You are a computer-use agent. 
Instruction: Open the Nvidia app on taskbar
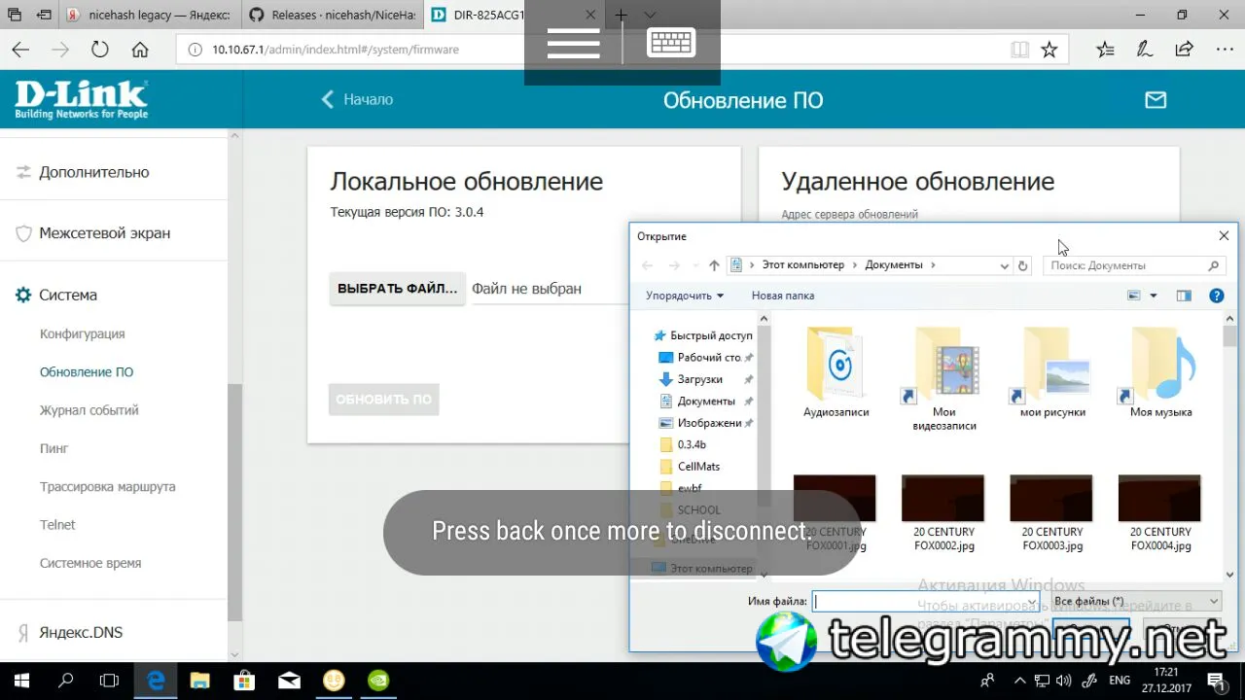[x=378, y=681]
